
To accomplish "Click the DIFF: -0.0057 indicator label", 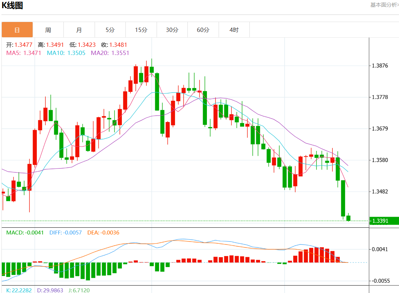I will pos(66,233).
